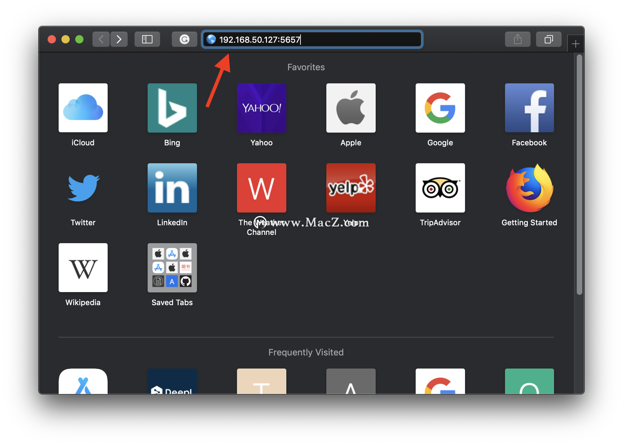623x445 pixels.
Task: Click the address bar with 192.168.50.127:5657
Action: tap(312, 39)
